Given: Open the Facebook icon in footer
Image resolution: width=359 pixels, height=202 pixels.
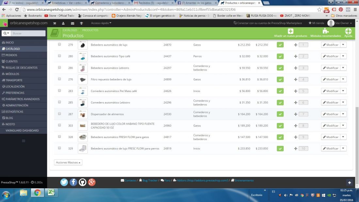Looking at the screenshot, I should (73, 182).
